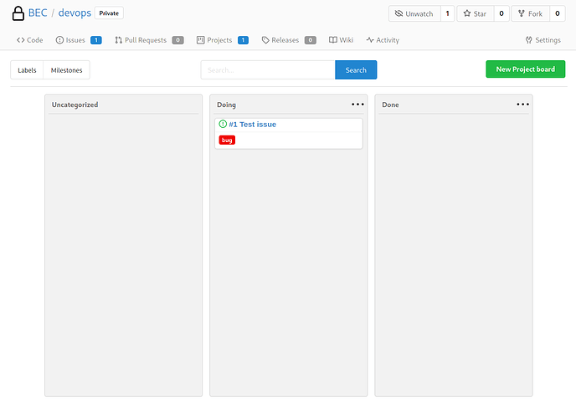This screenshot has width=576, height=418.
Task: Click the Code tab brackets icon
Action: [x=21, y=40]
